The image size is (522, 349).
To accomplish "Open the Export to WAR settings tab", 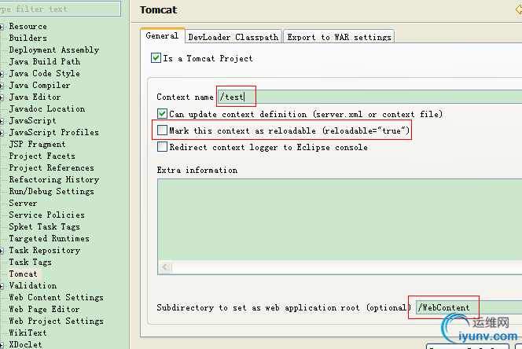I will [339, 37].
